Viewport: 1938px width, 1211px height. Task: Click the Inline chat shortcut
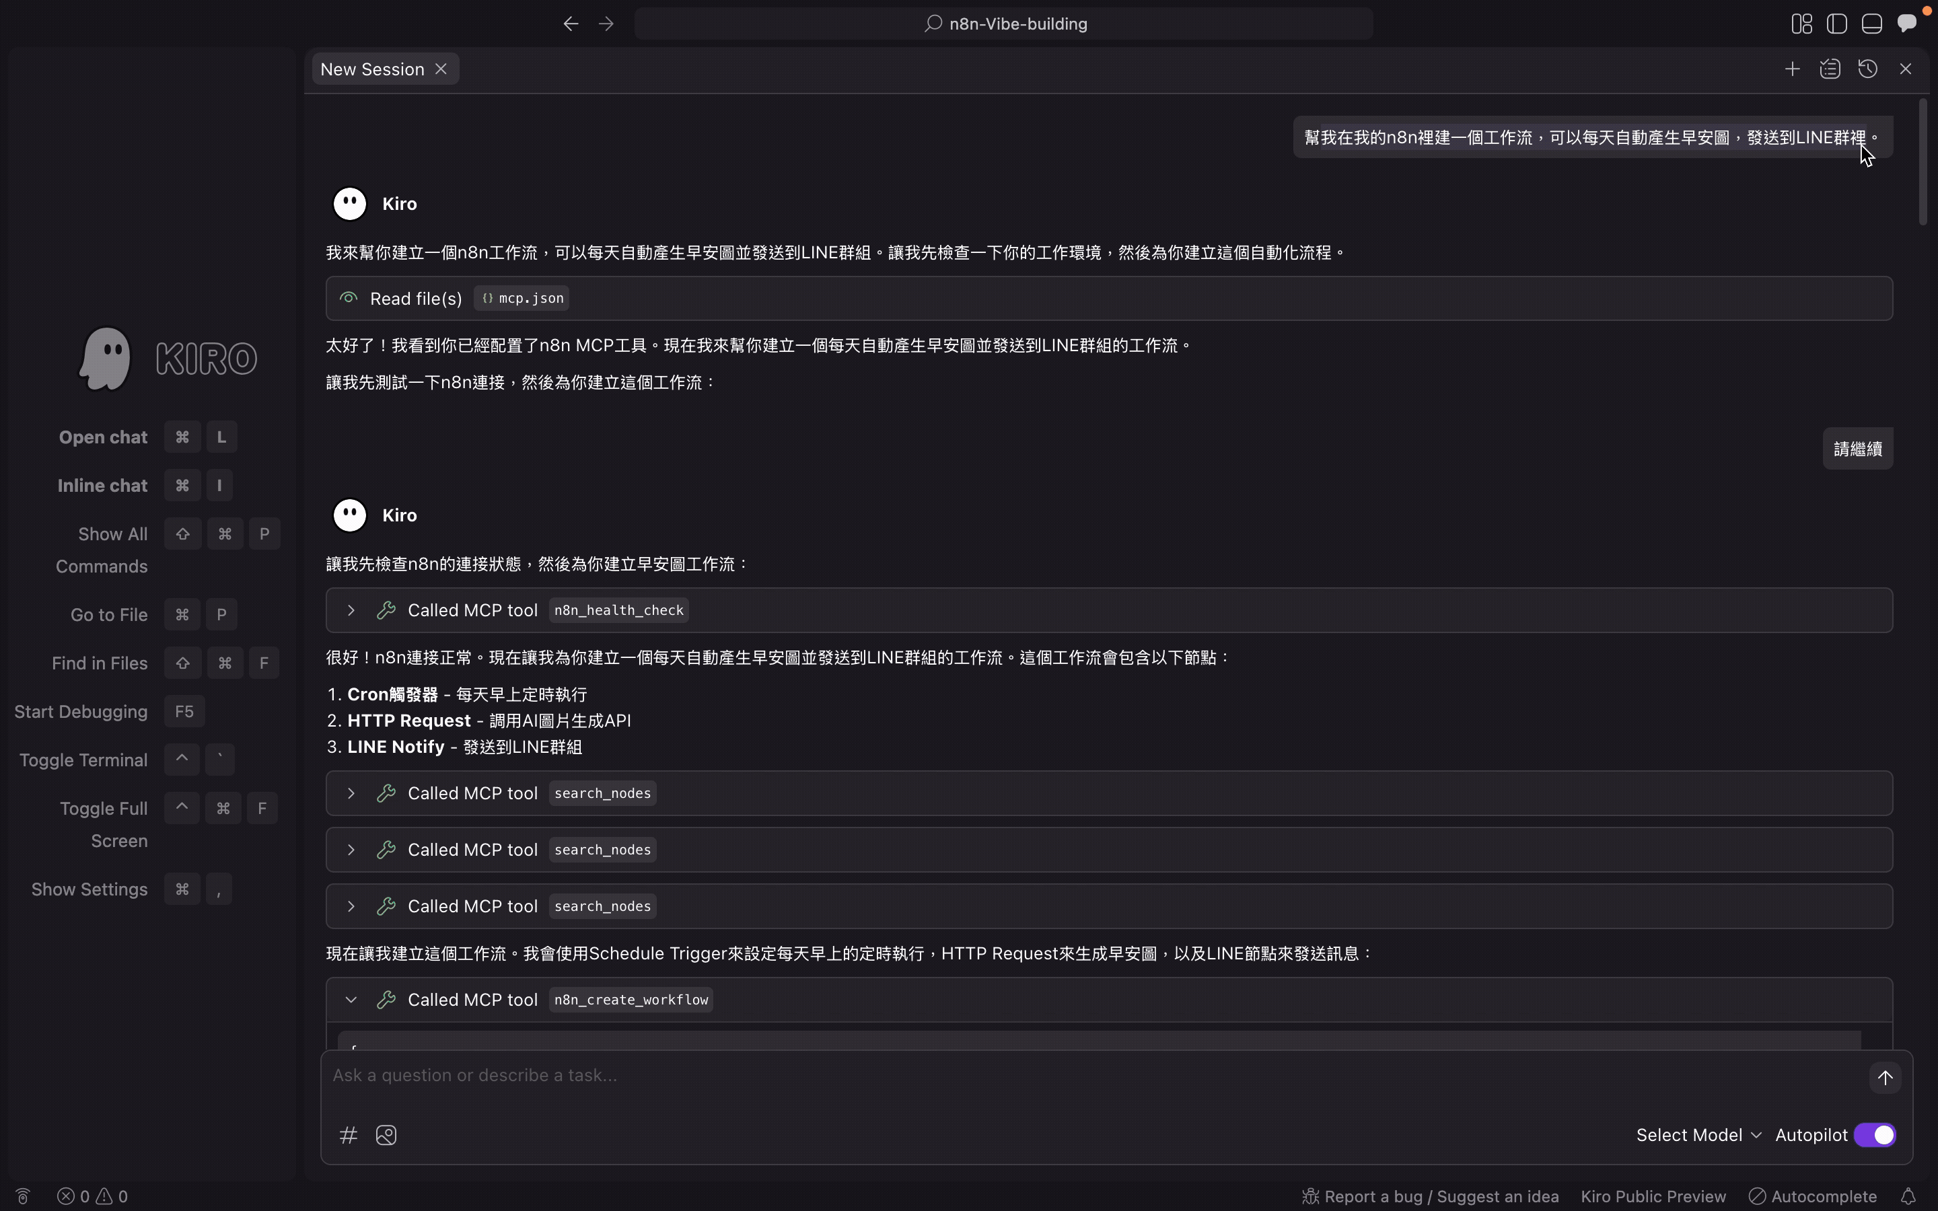click(102, 486)
